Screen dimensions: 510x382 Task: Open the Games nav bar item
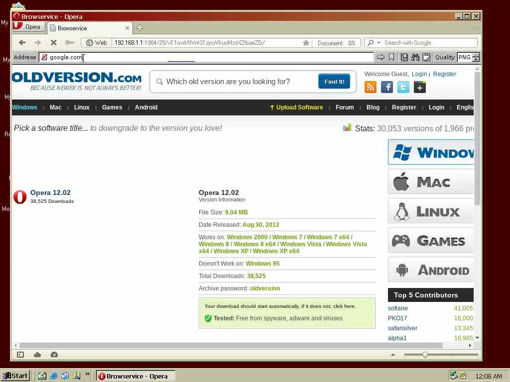112,107
